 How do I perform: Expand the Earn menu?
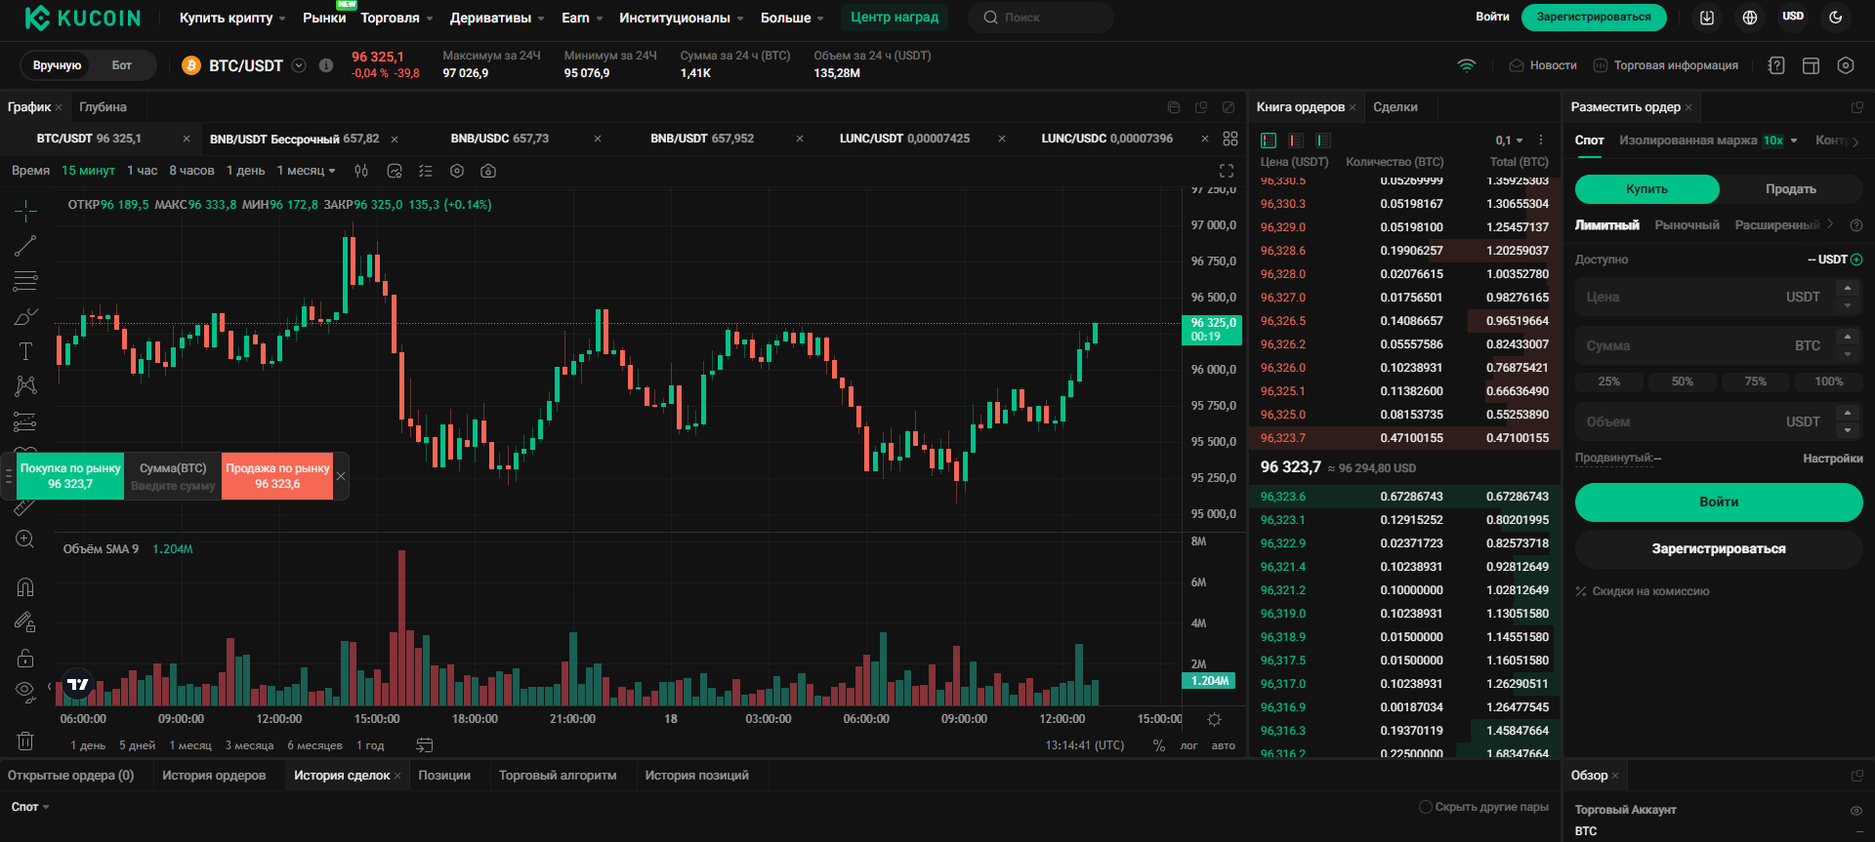(582, 18)
